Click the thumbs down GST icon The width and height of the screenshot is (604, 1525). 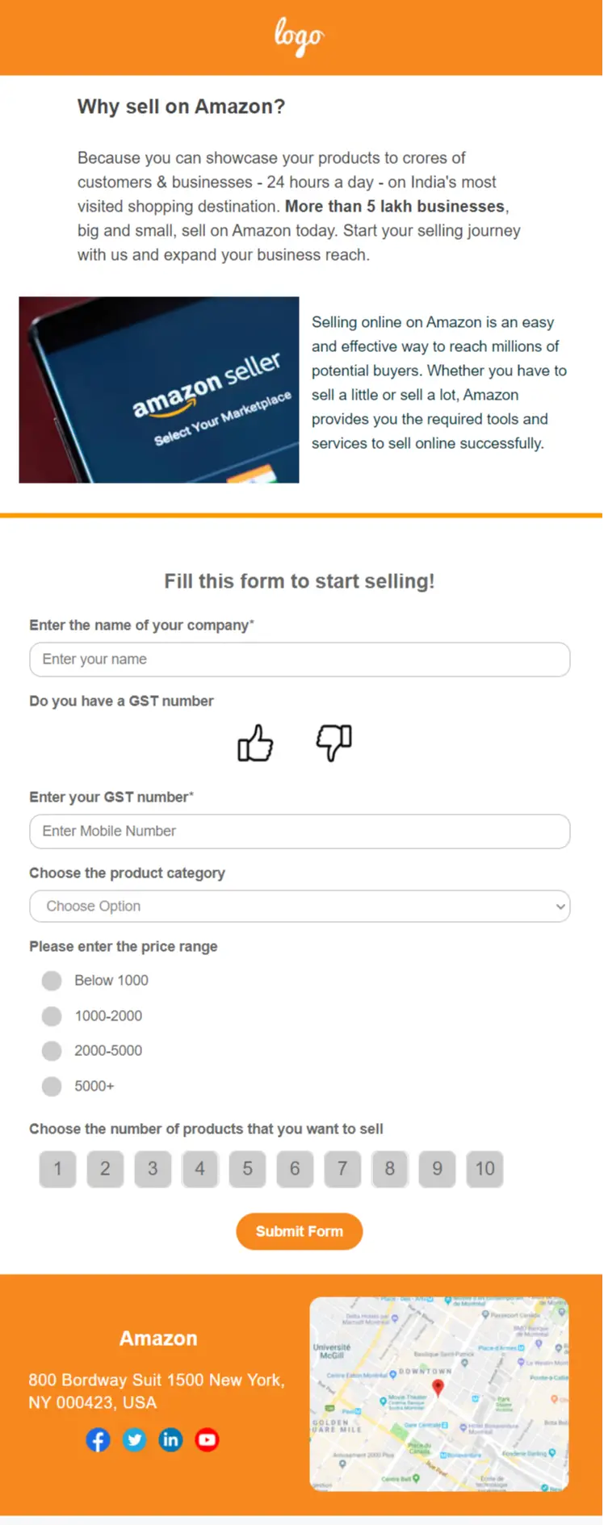[333, 743]
